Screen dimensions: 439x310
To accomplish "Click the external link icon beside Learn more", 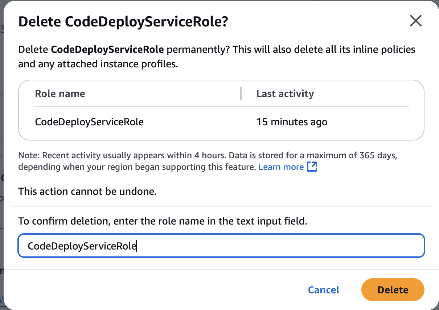I will (x=312, y=167).
